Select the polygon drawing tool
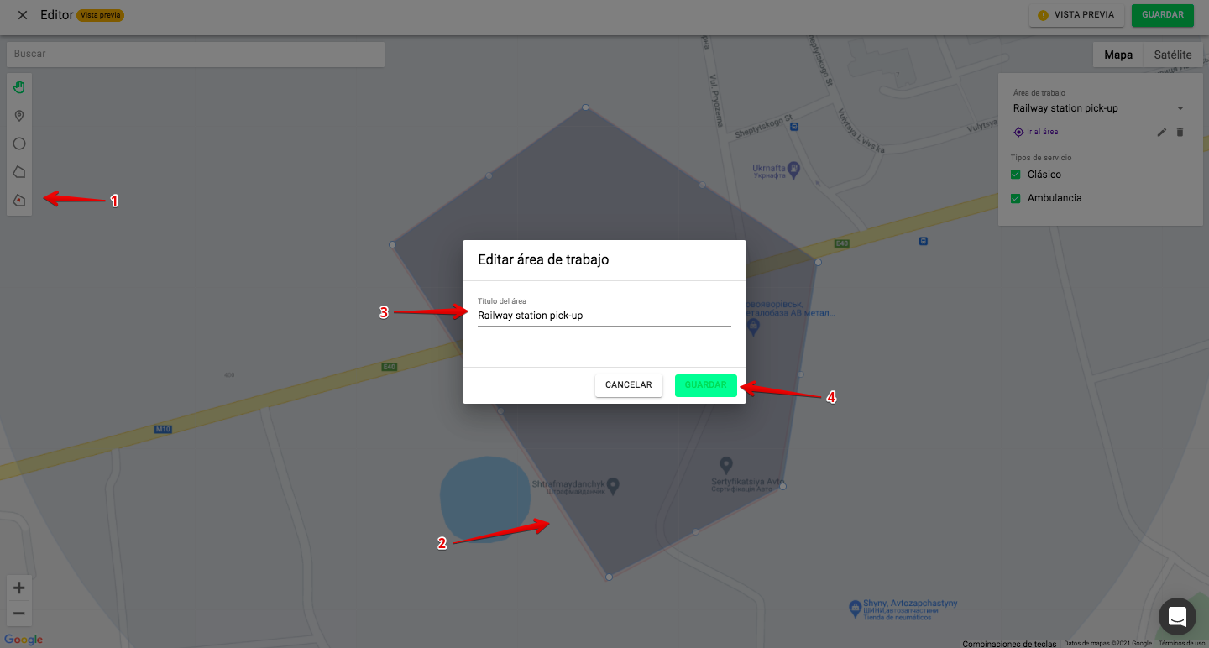 (19, 172)
